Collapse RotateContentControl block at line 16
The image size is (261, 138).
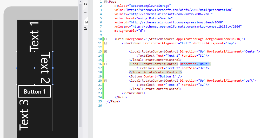[105, 64]
